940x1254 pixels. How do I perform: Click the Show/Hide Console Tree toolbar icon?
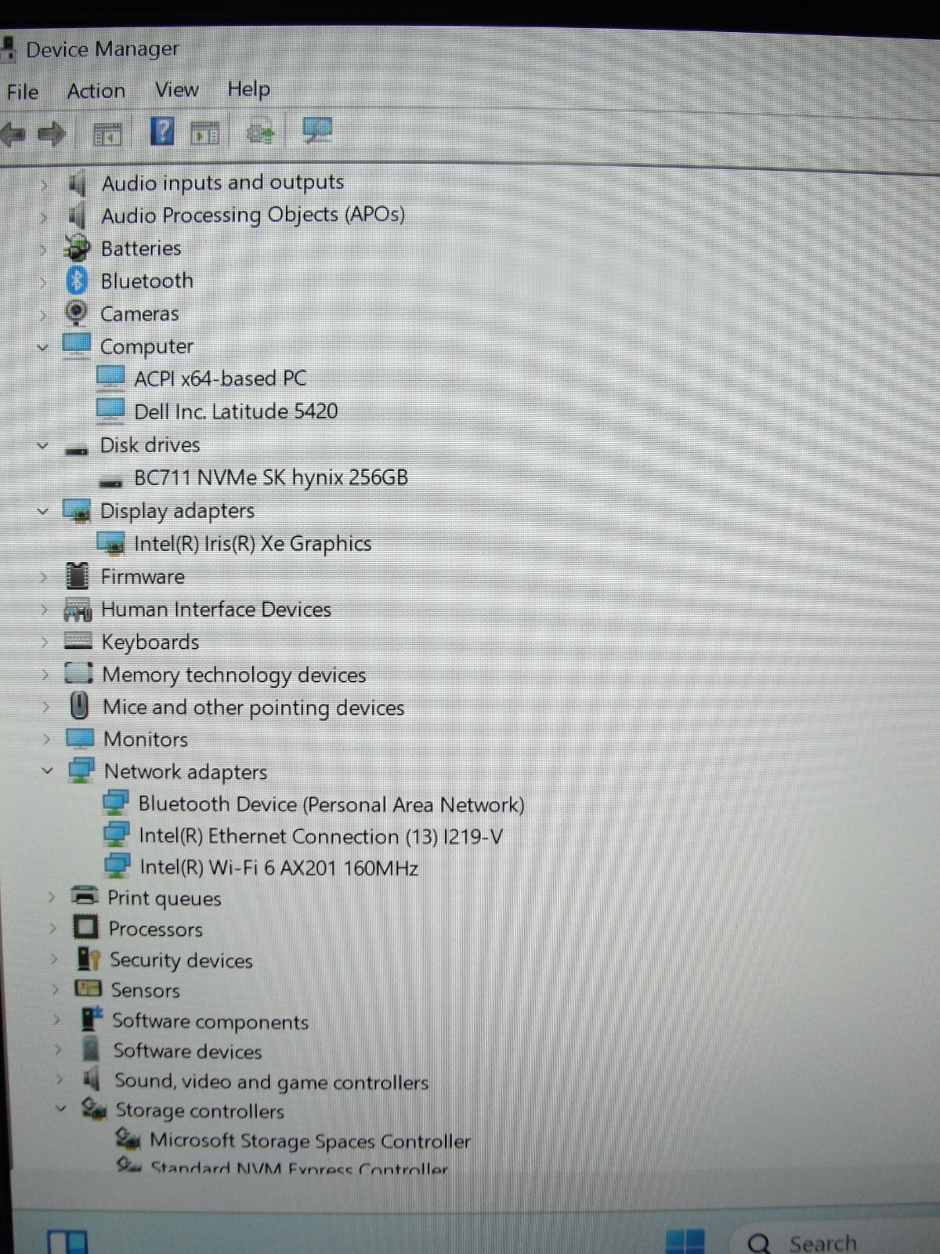point(107,135)
